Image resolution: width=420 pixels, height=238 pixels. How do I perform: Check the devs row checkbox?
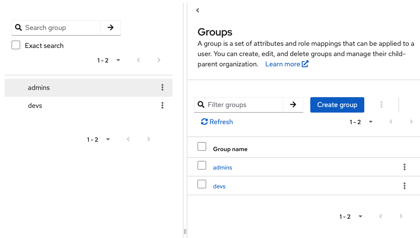pos(202,184)
